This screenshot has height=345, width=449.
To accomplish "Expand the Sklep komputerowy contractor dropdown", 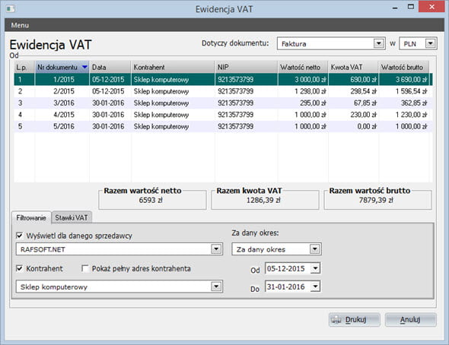I will tap(216, 286).
